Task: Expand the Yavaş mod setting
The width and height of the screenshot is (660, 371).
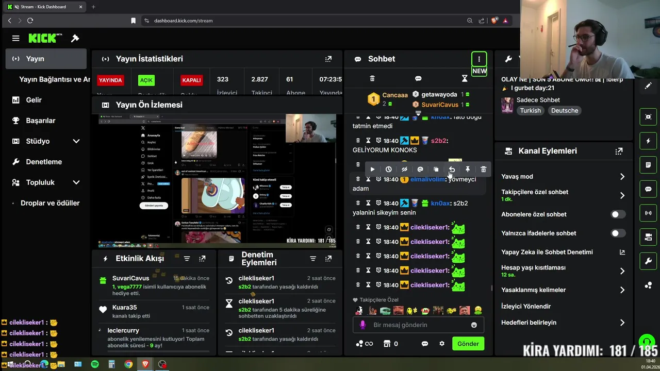Action: point(622,176)
